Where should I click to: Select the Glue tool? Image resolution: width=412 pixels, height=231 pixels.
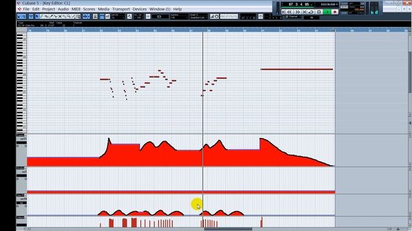[x=64, y=17]
